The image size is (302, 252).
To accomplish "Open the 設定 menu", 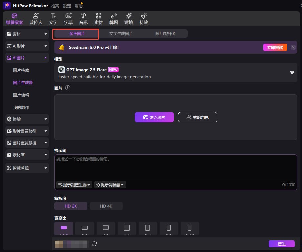I will (67, 6).
